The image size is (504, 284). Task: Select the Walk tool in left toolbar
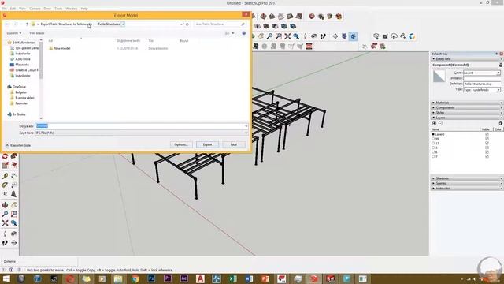[5, 243]
